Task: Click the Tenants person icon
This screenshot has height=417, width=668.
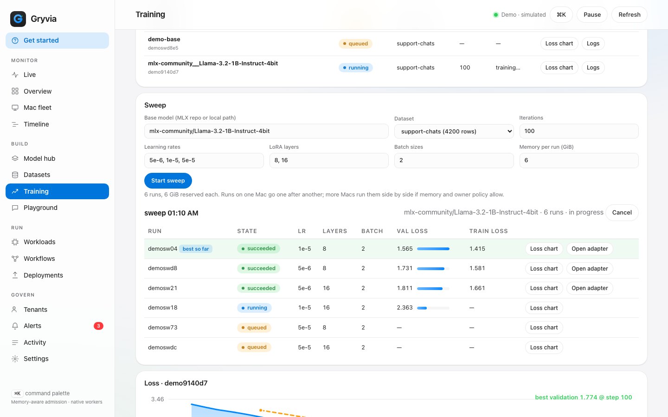Action: tap(15, 310)
